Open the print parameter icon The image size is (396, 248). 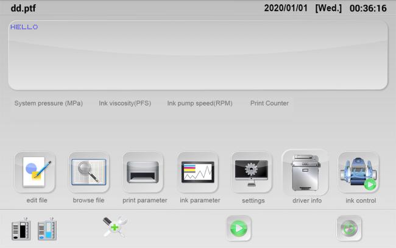click(x=143, y=172)
